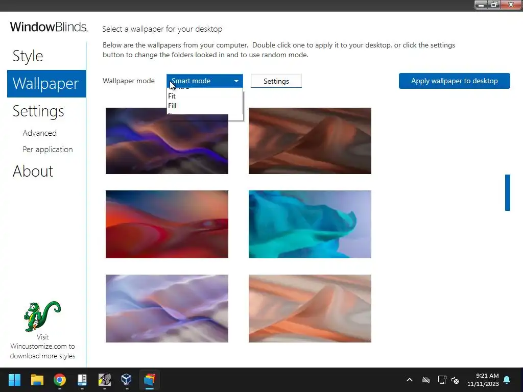This screenshot has height=392, width=523.
Task: Visit Wincustomize.com to download more styles
Action: [42, 347]
